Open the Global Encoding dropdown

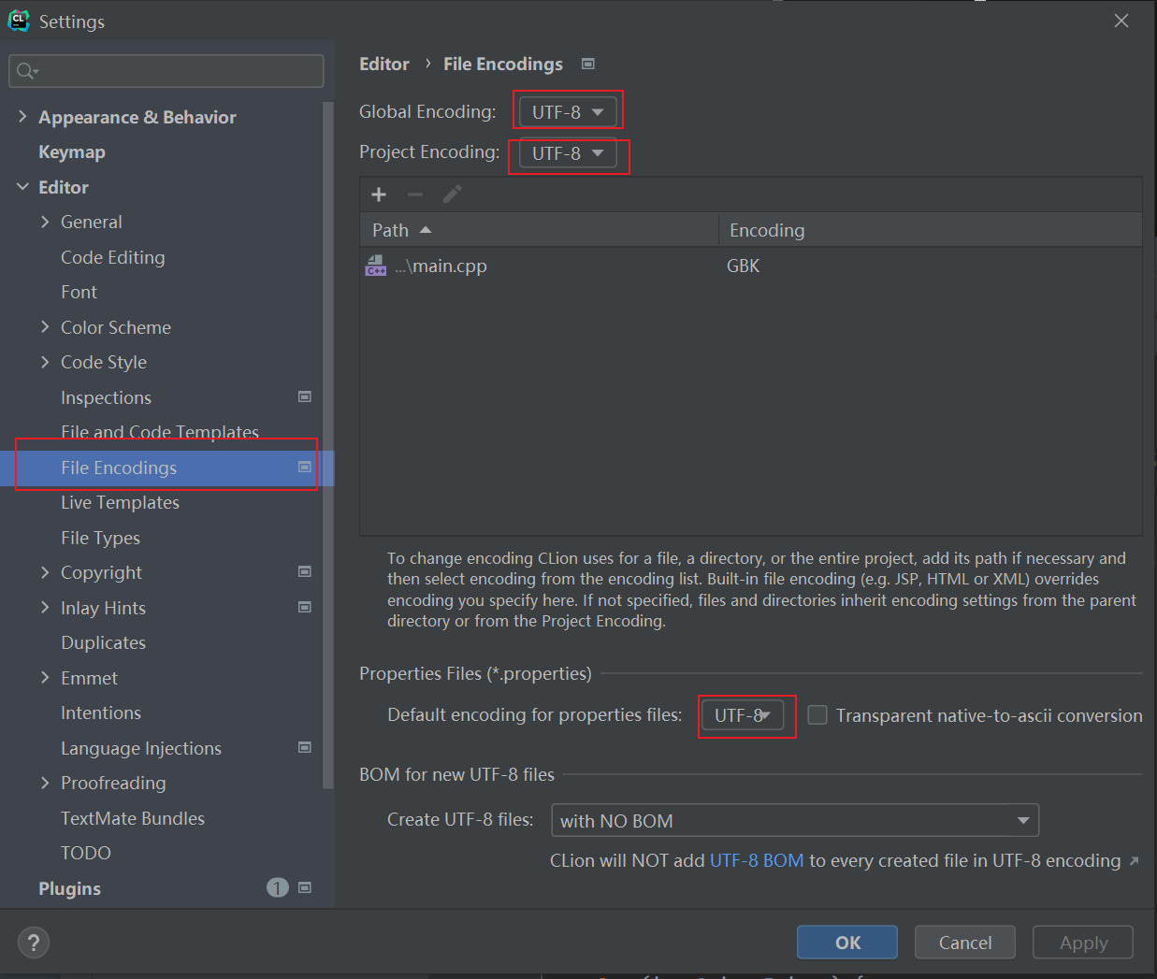coord(568,112)
